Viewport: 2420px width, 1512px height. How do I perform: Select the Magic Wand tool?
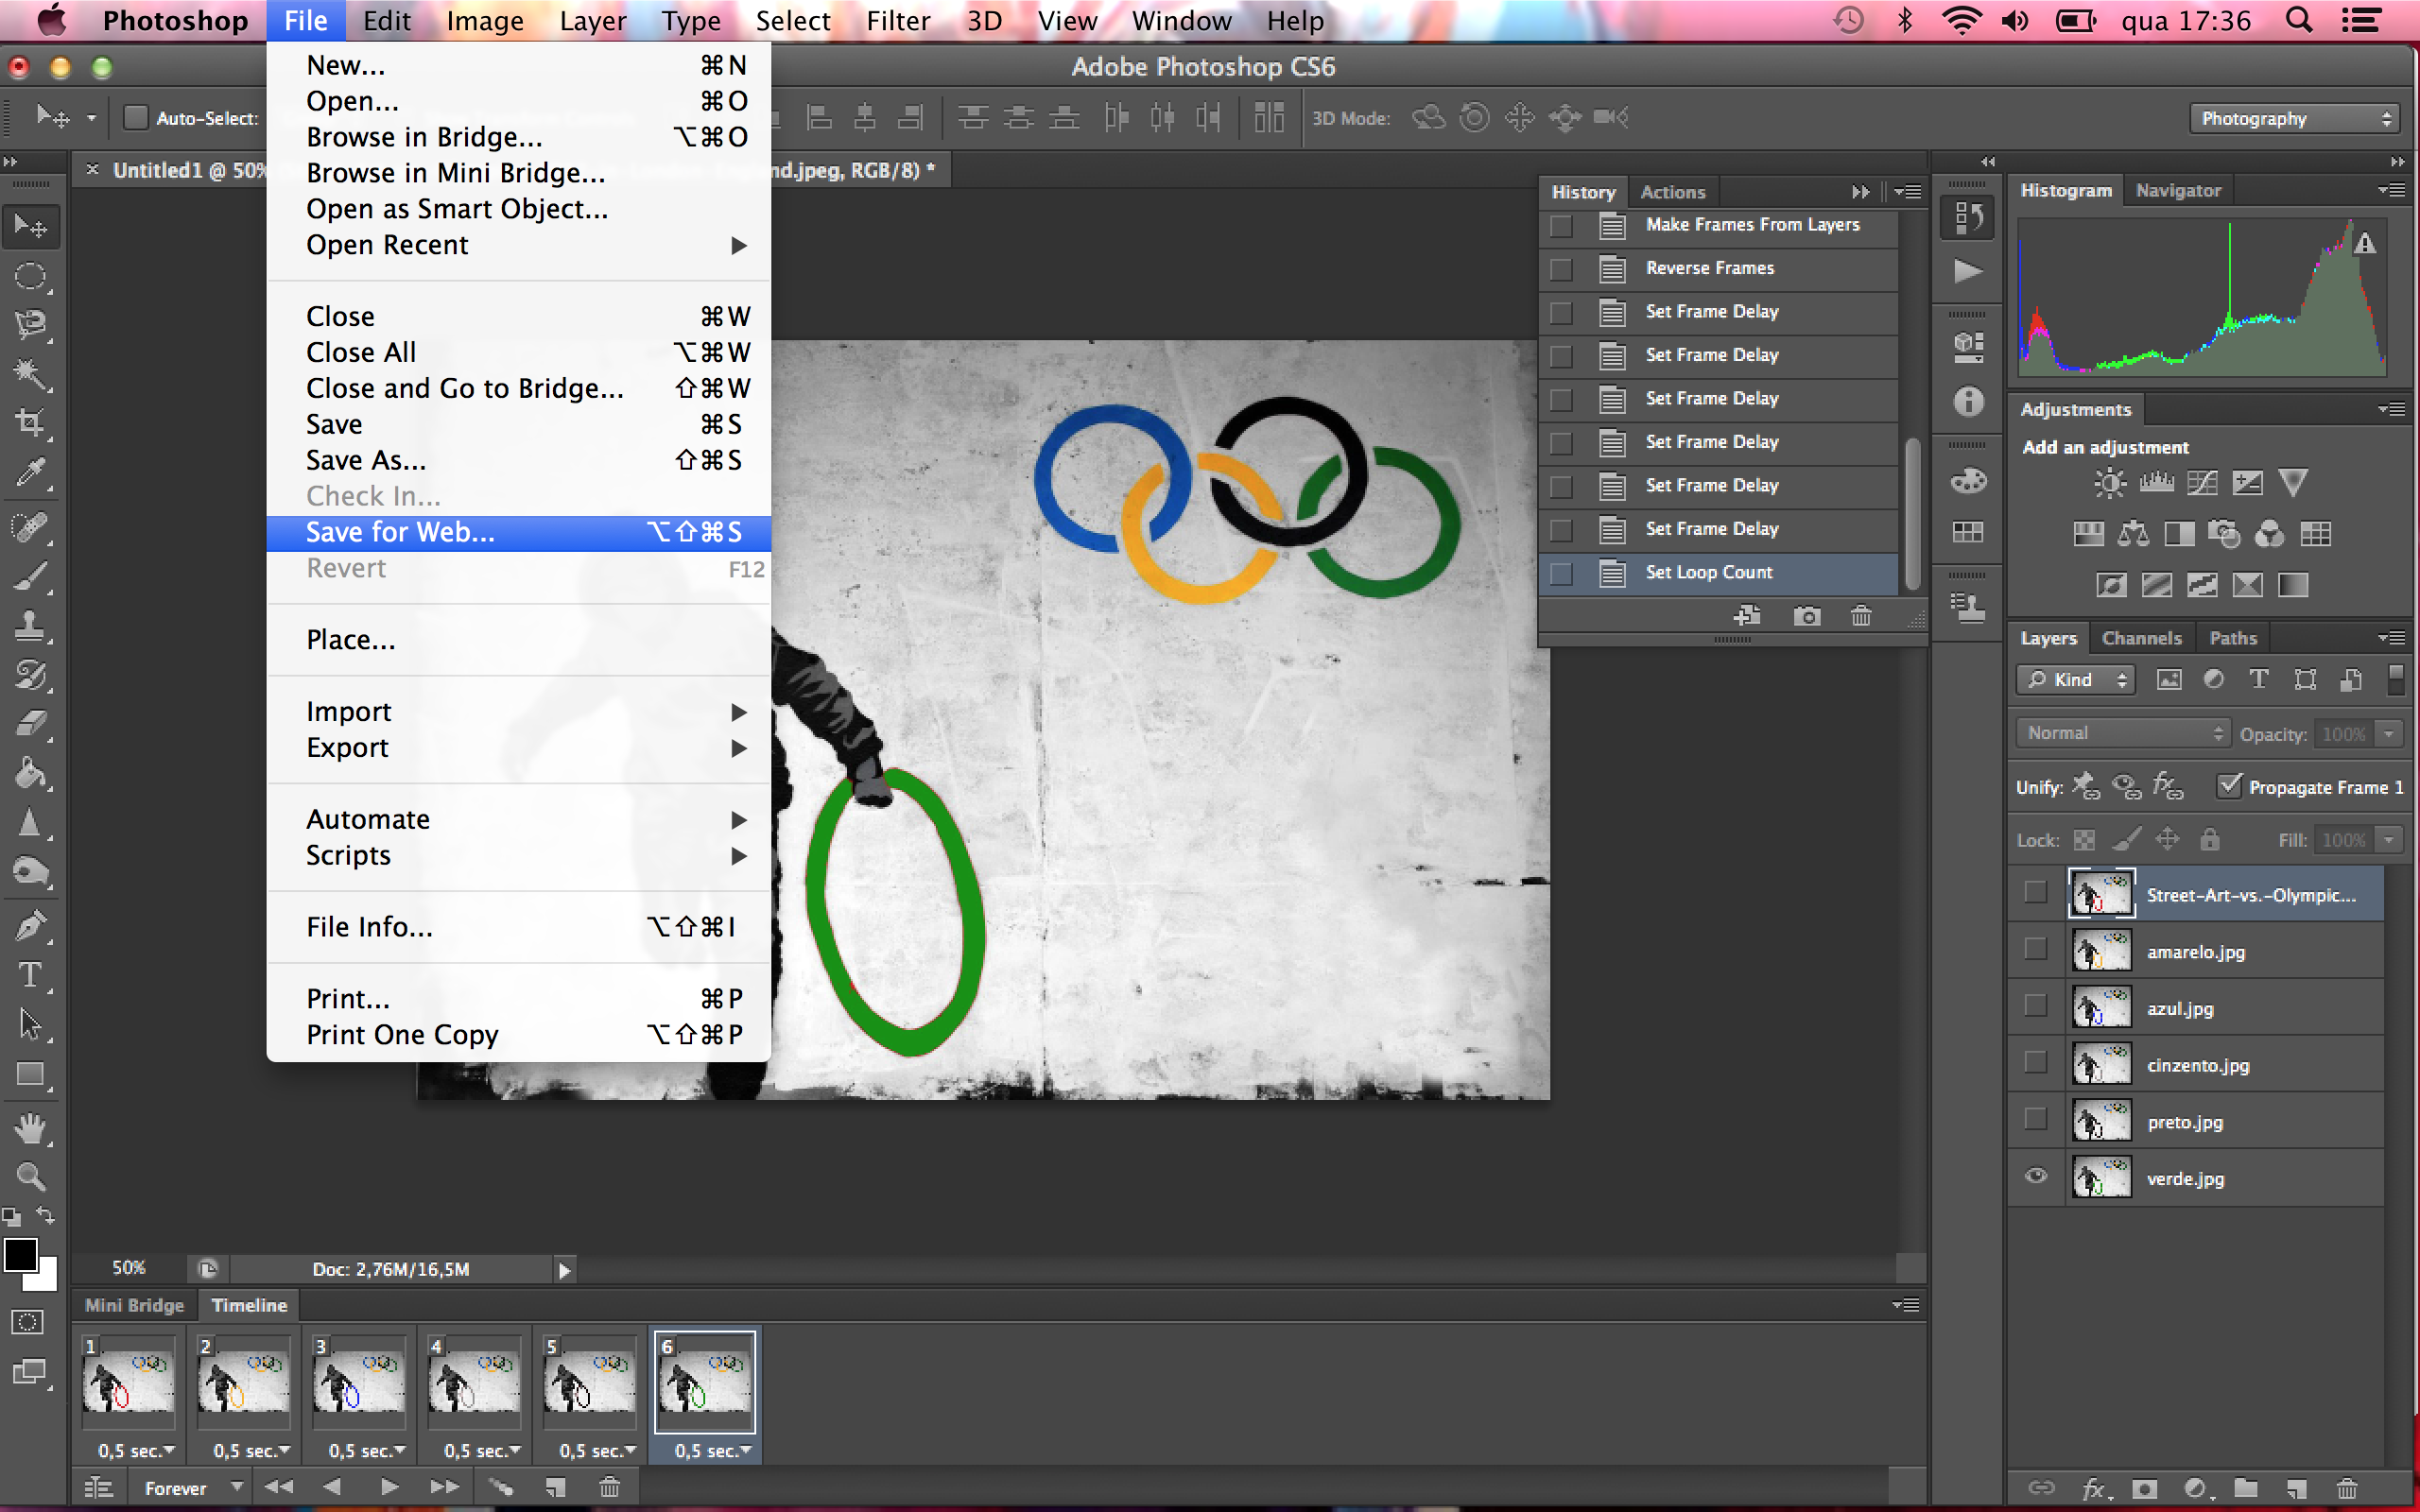coord(30,375)
